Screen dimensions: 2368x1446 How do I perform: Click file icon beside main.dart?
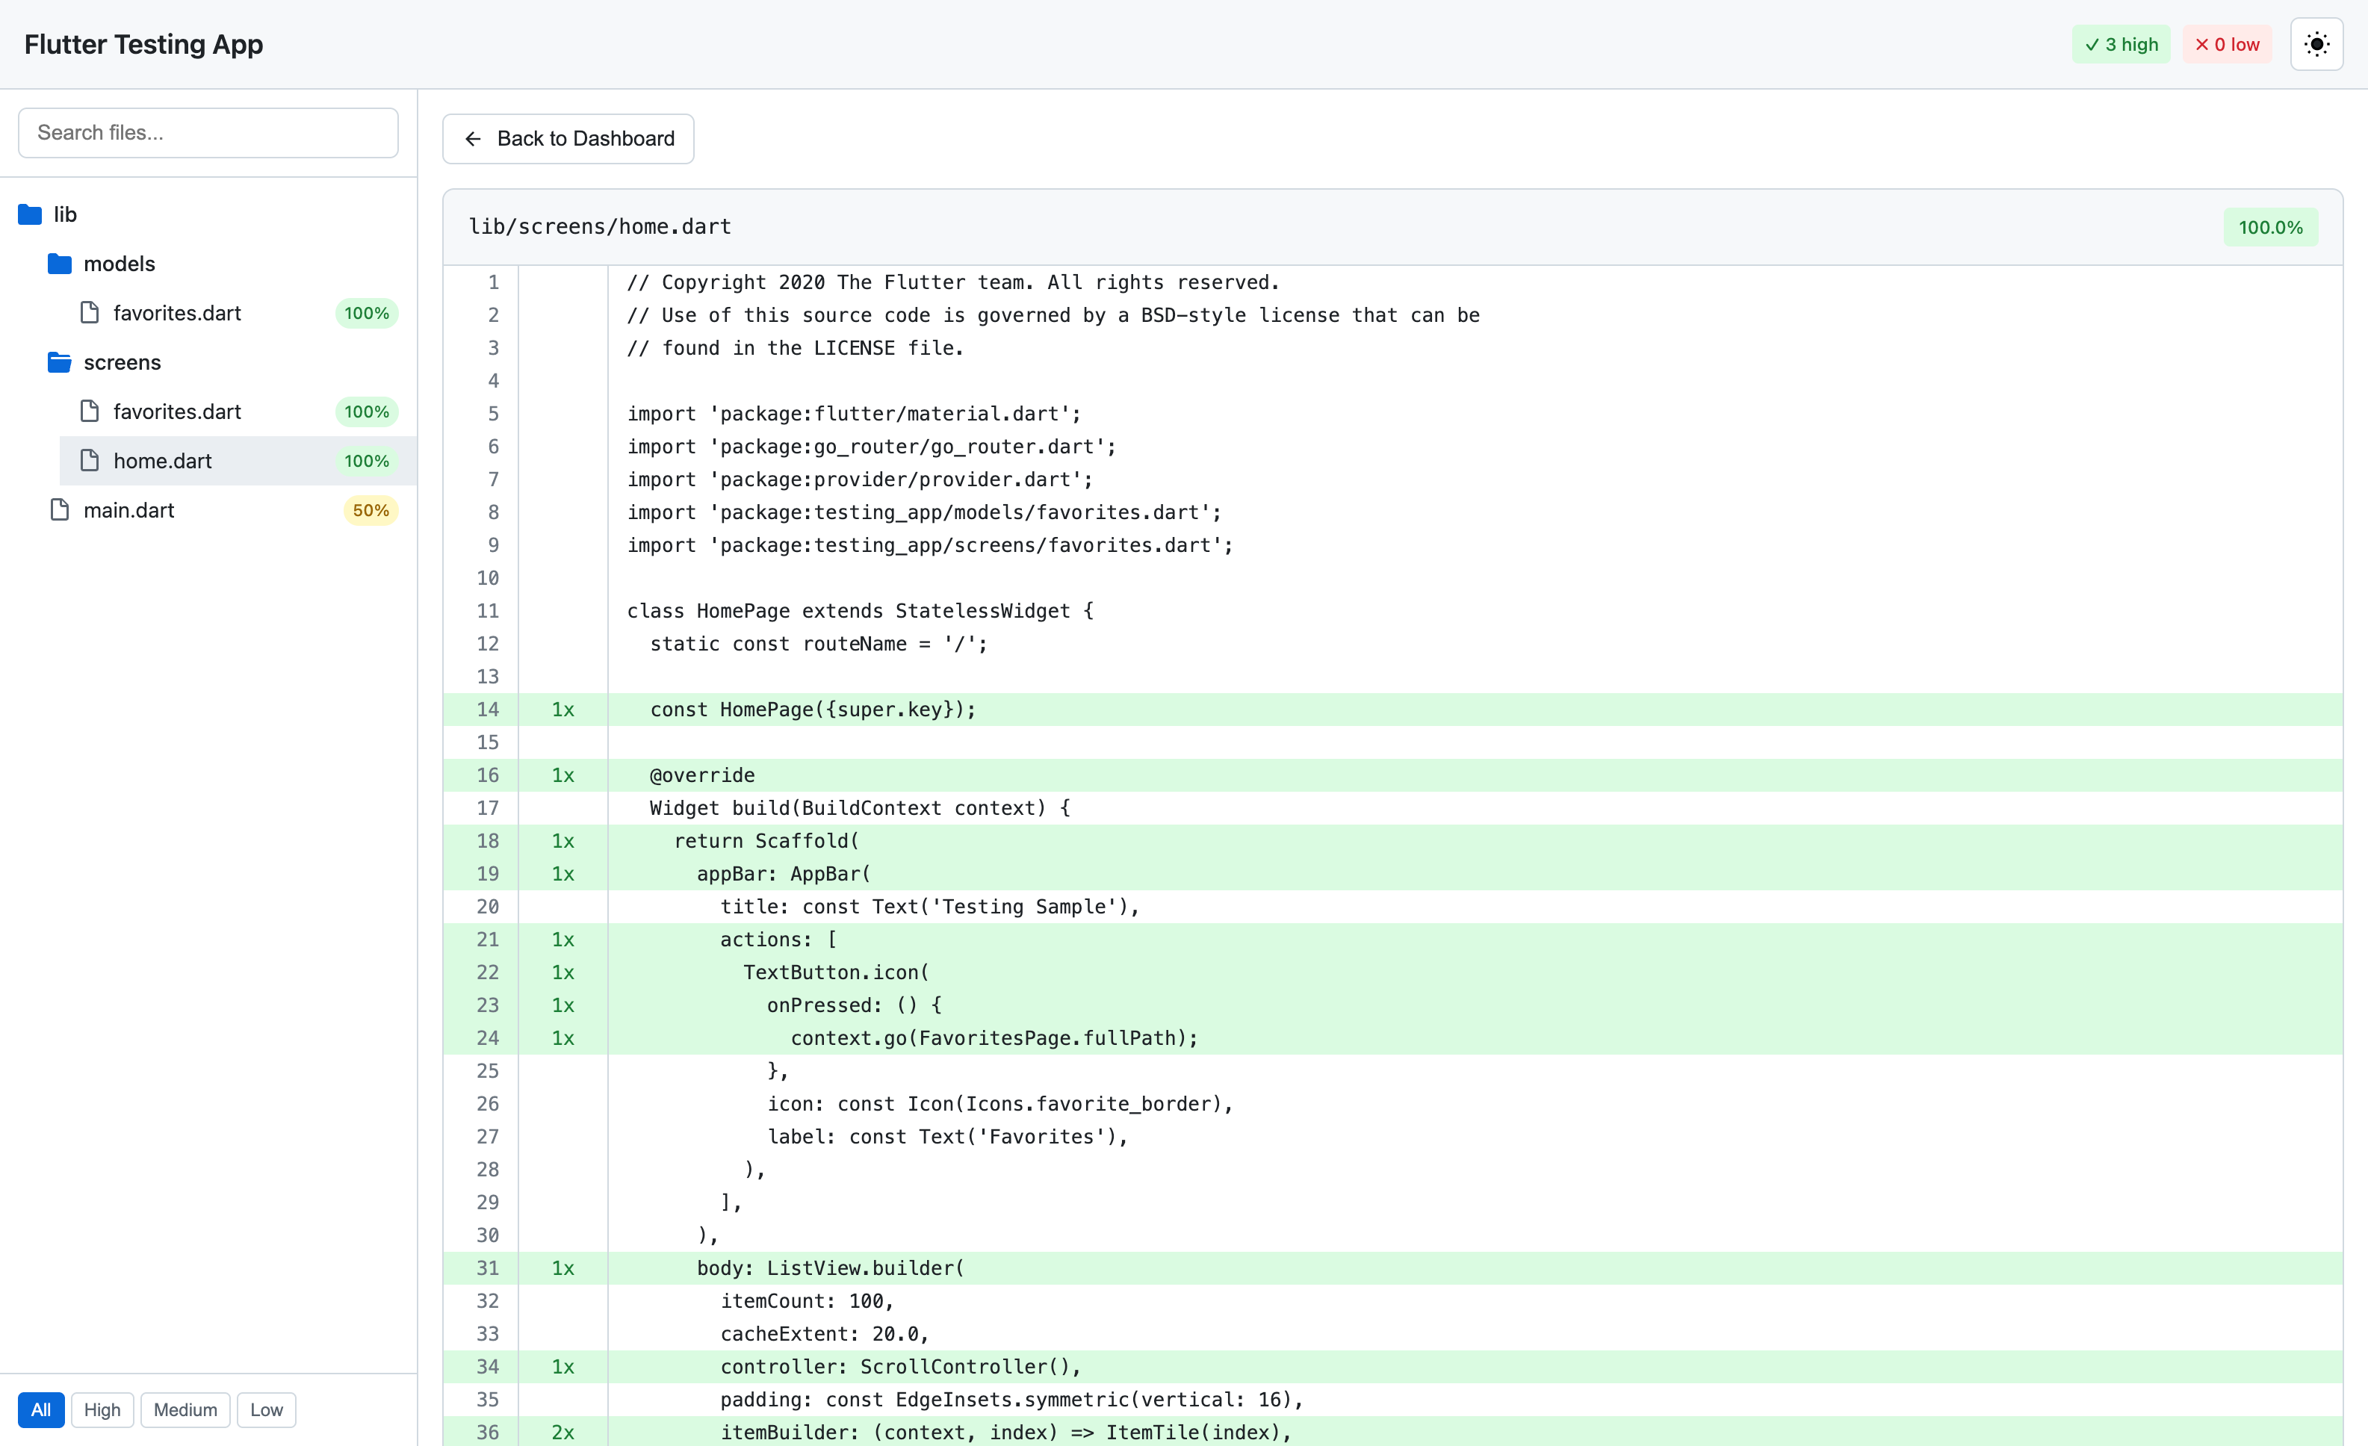[x=60, y=510]
